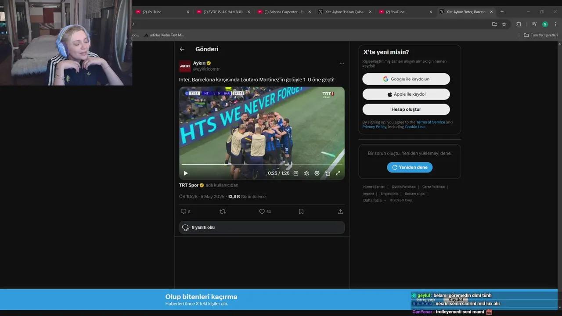Screen dimensions: 562x316
Task: Open Erişilebilirlik footer link
Action: (389, 194)
